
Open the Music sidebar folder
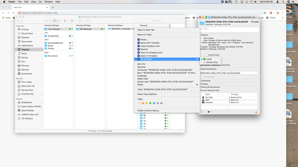coord(24,53)
